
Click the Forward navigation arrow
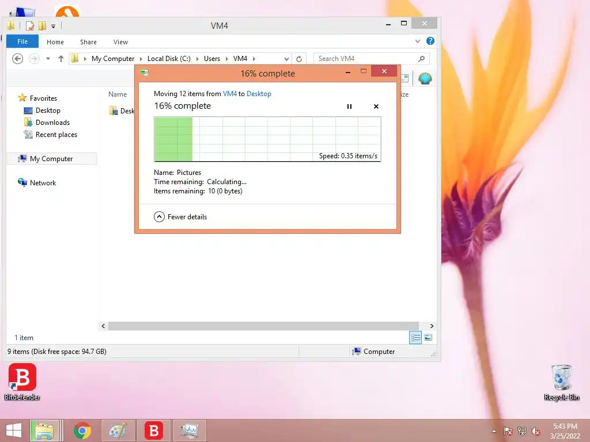point(34,59)
